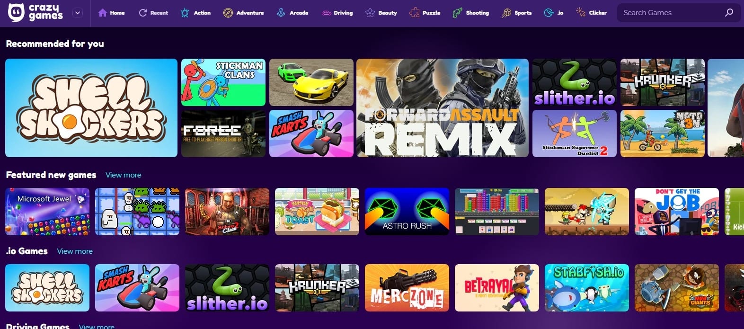Screen dimensions: 744x329
Task: Click the CrazyGames logo
Action: (x=35, y=13)
